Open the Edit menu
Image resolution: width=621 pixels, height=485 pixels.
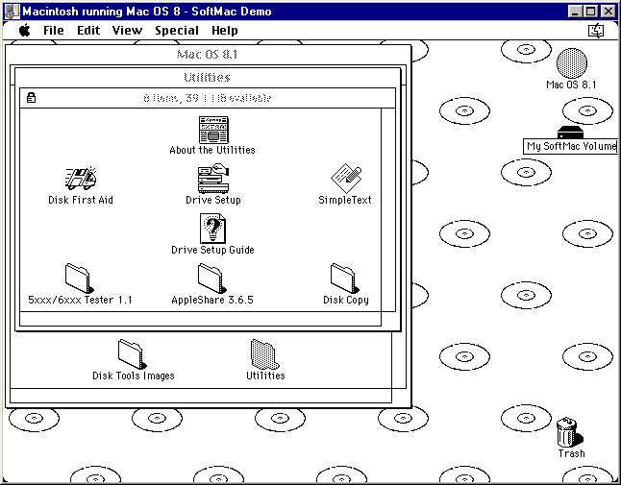click(88, 31)
